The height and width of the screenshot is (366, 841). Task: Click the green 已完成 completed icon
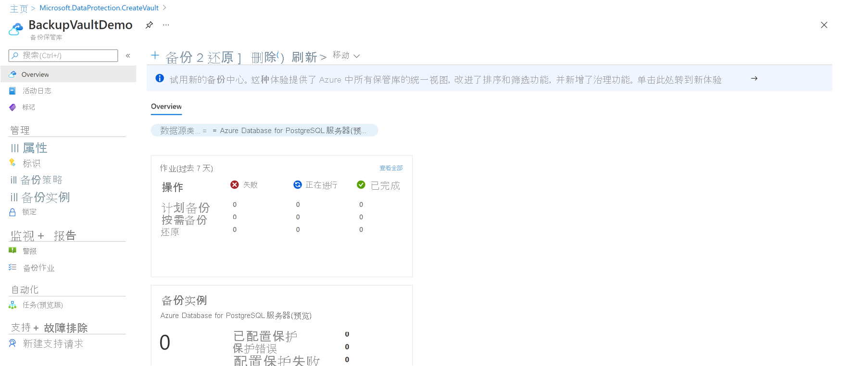click(x=361, y=185)
